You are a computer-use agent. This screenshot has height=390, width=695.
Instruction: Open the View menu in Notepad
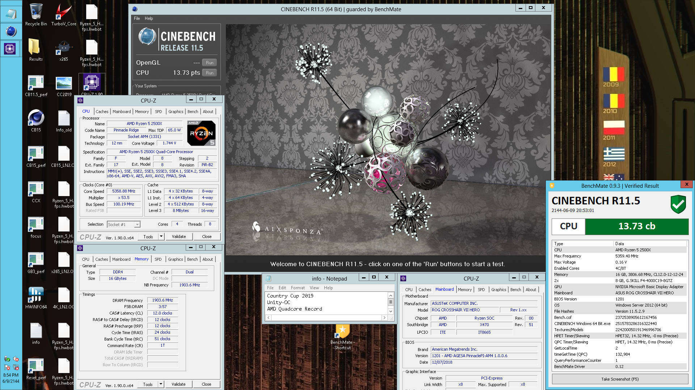314,288
